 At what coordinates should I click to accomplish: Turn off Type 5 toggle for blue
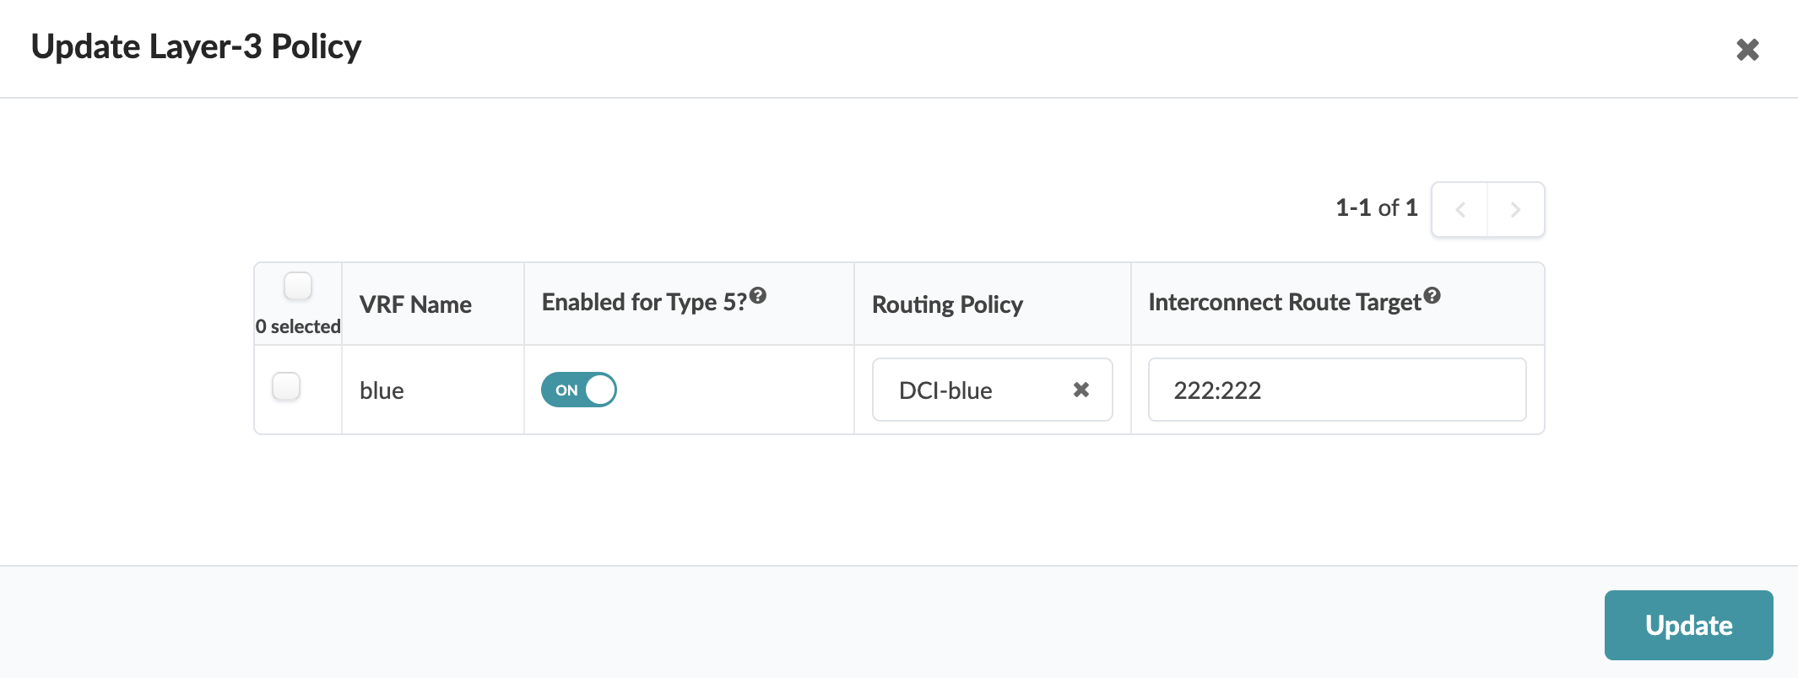(x=579, y=390)
